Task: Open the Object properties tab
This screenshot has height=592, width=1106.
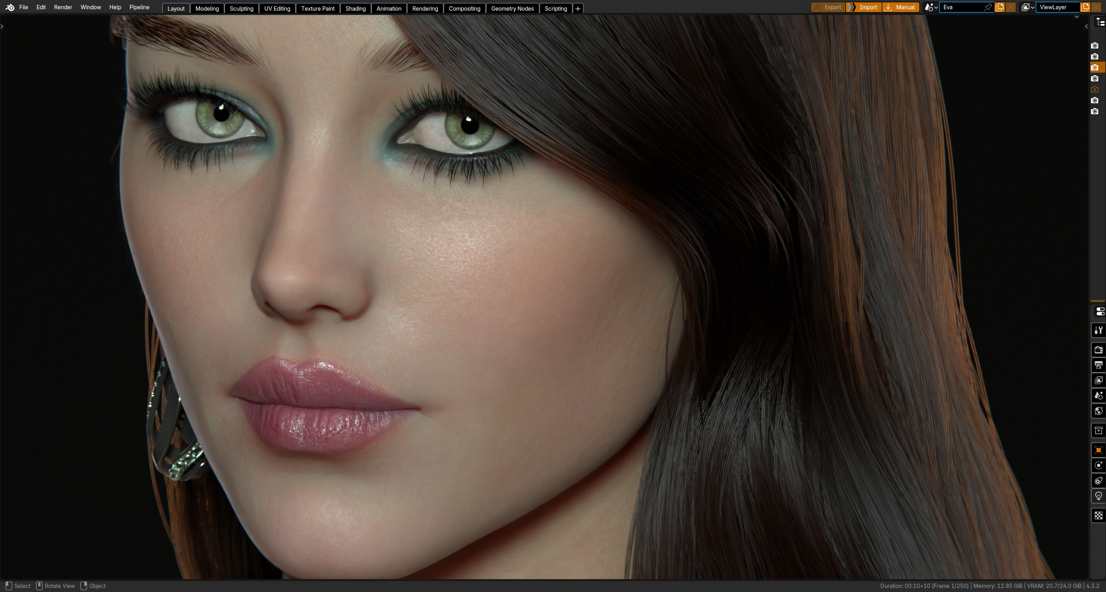Action: [x=1098, y=450]
